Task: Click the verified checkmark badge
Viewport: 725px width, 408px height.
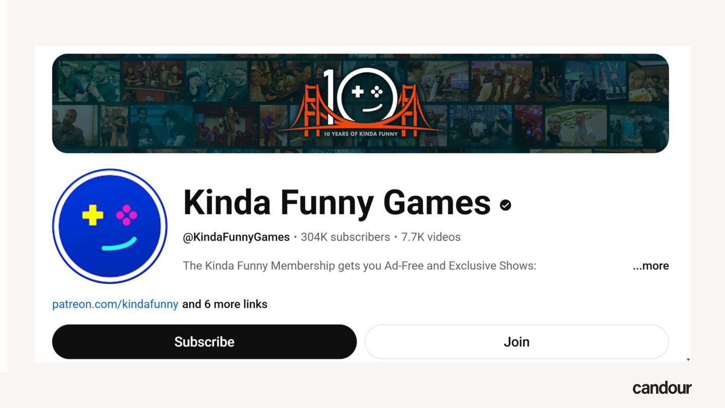Action: tap(505, 205)
